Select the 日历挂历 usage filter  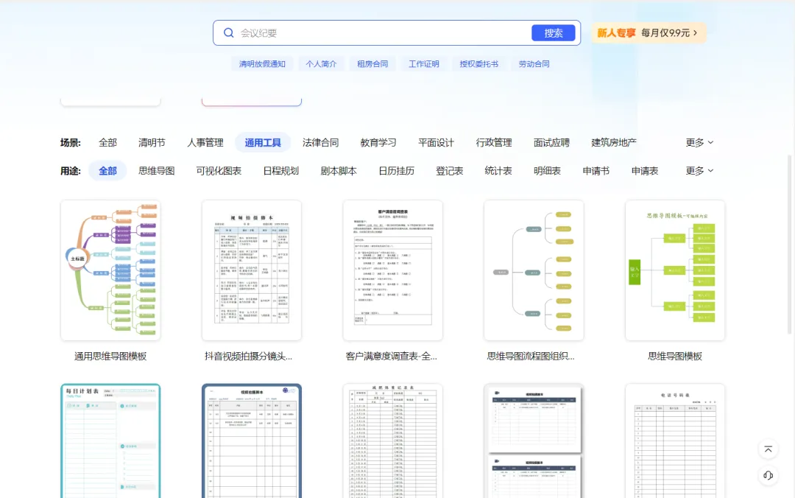[x=396, y=171]
